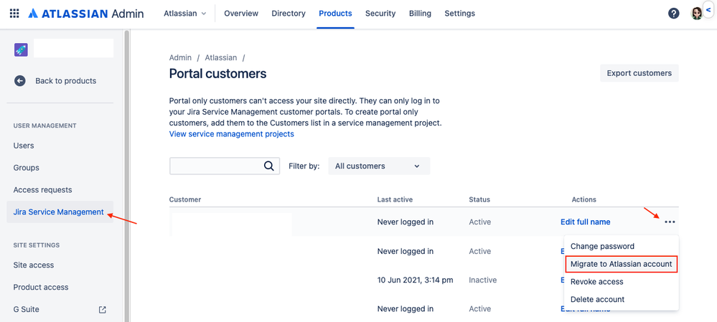The width and height of the screenshot is (717, 322).
Task: Switch to the Security tab
Action: pos(380,14)
